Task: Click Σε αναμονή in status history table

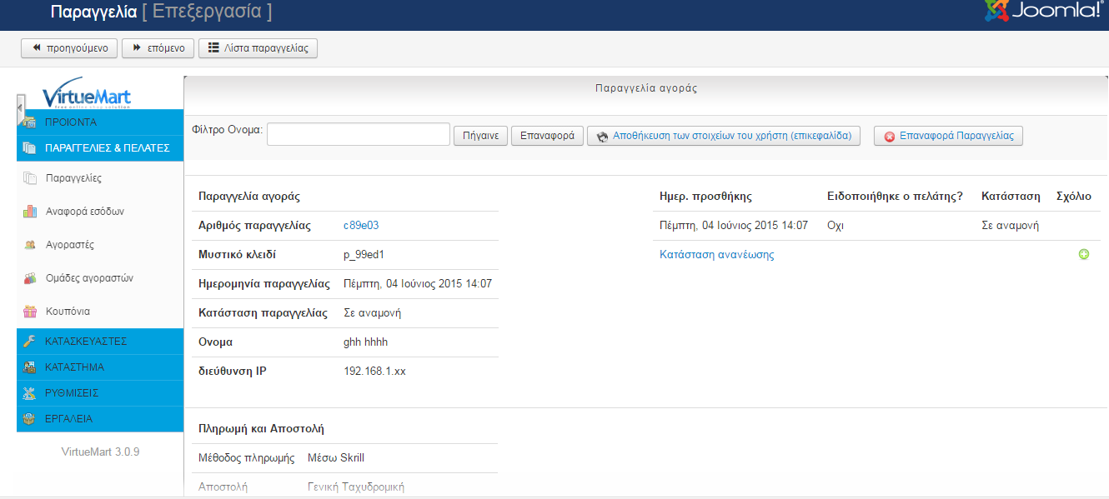Action: 1010,225
